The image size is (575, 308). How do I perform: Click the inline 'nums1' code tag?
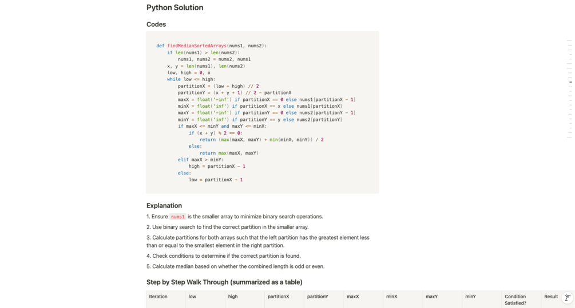coord(177,217)
